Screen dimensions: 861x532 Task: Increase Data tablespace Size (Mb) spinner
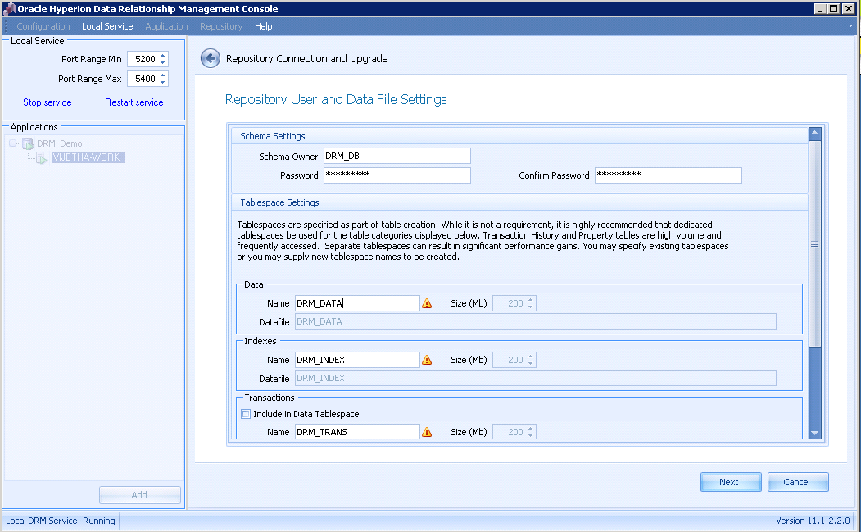(530, 300)
